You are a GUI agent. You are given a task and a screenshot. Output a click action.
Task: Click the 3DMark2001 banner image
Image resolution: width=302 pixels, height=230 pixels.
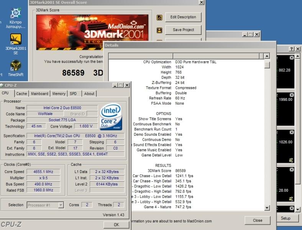click(x=92, y=32)
